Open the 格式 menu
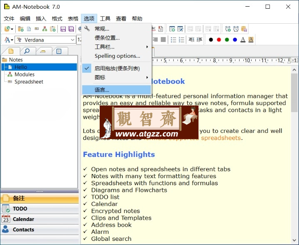 click(x=57, y=19)
